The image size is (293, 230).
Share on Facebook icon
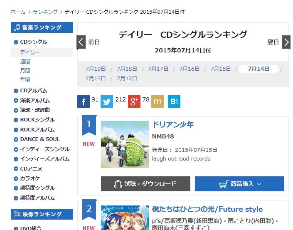(84, 101)
